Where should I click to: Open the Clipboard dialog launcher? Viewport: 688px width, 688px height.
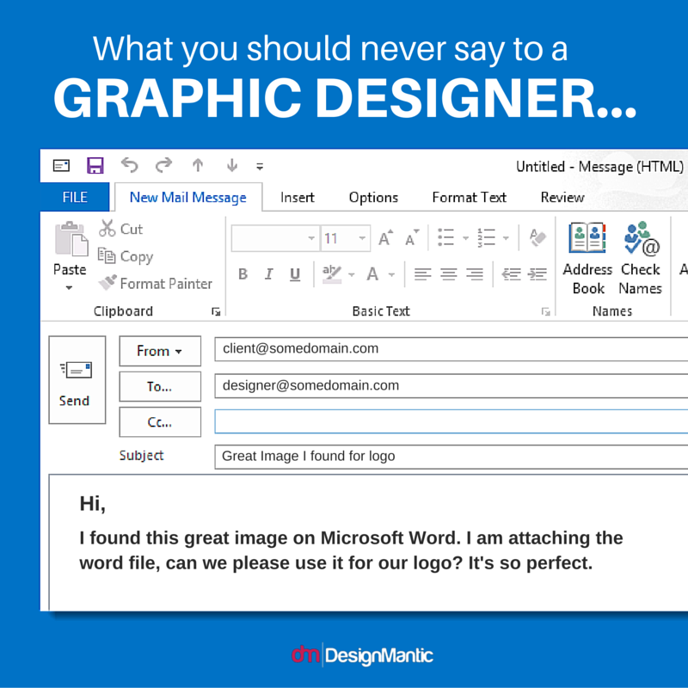pyautogui.click(x=216, y=311)
